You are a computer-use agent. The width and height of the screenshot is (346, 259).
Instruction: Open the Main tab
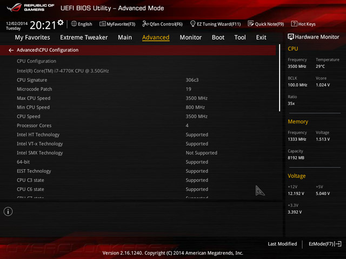click(125, 37)
